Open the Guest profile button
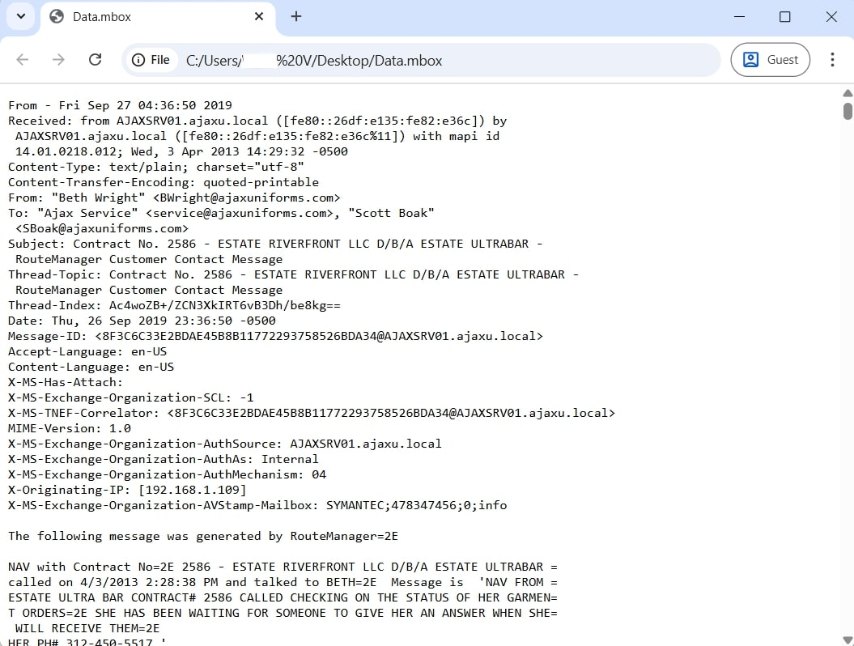854x646 pixels. pyautogui.click(x=770, y=60)
